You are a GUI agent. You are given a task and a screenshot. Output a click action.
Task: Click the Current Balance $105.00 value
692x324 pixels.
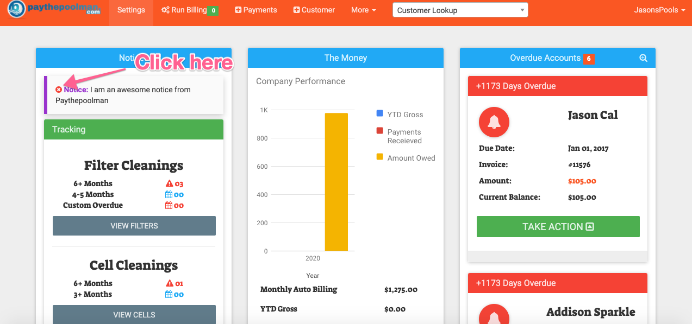pos(582,198)
